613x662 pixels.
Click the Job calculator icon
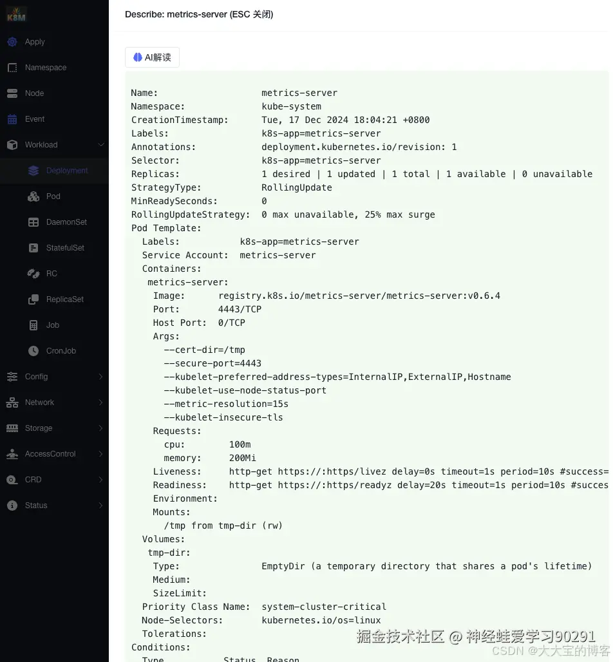tap(33, 325)
